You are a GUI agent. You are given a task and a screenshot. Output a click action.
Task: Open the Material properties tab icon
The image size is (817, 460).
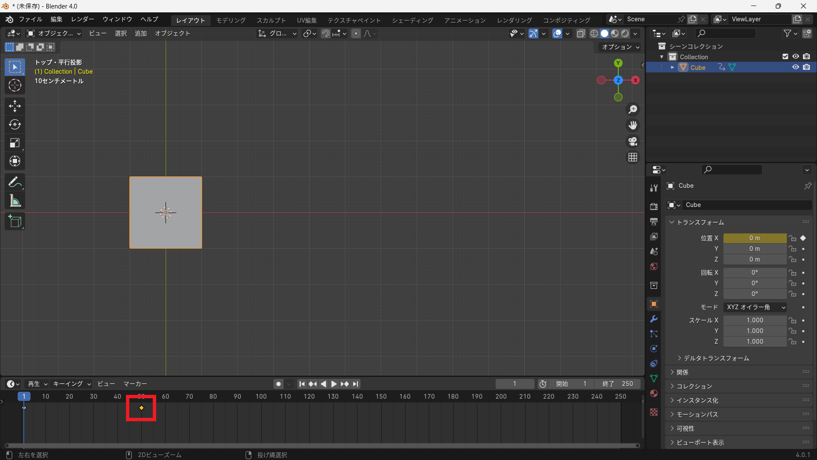click(x=654, y=393)
